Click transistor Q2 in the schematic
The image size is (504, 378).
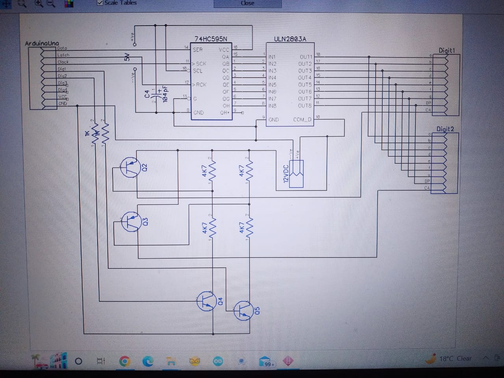coord(131,167)
